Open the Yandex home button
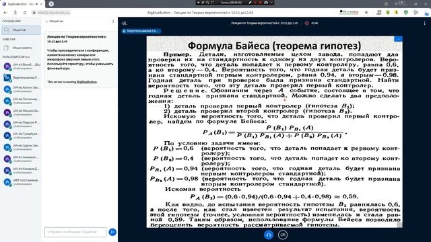Image resolution: width=431 pixels, height=242 pixels. tap(15, 13)
